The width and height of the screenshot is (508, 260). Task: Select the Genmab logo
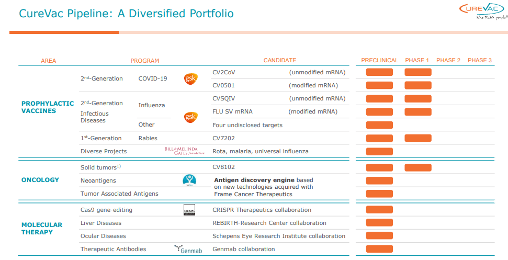click(188, 249)
